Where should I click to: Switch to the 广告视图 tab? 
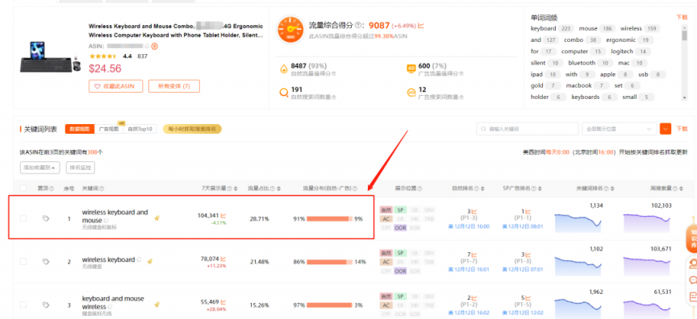[109, 129]
